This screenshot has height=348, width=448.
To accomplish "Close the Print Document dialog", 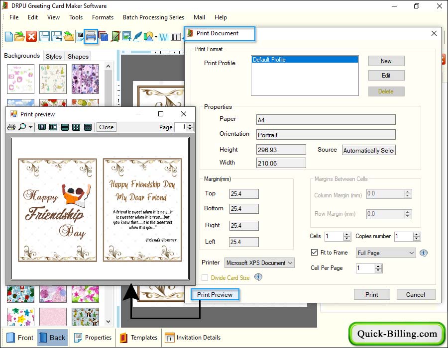I will click(x=434, y=33).
